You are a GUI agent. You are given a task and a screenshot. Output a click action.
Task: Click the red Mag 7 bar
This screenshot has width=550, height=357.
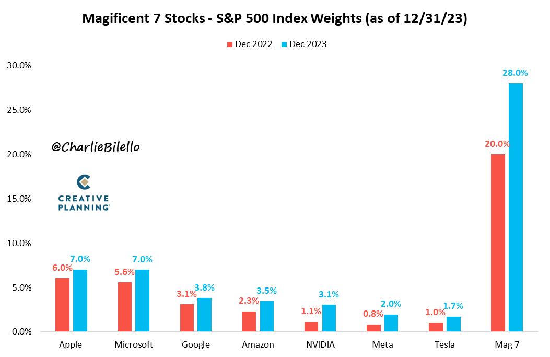[498, 243]
